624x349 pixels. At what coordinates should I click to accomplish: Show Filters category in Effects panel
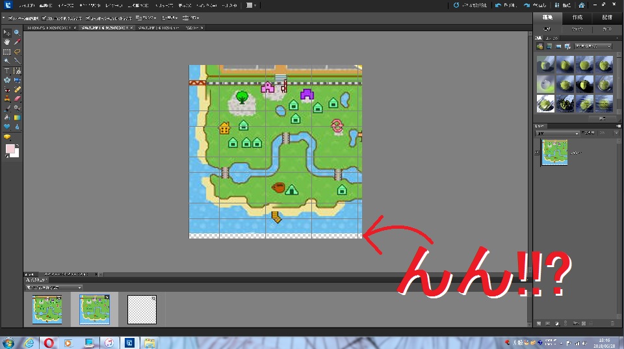click(x=540, y=47)
